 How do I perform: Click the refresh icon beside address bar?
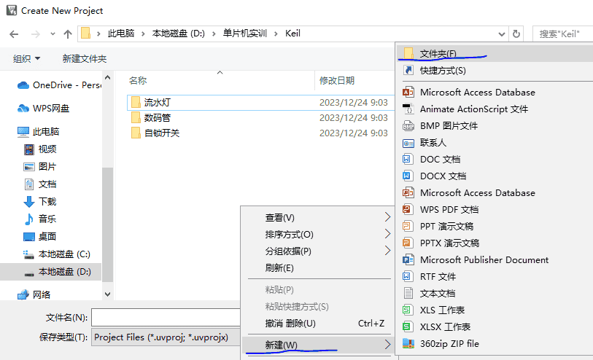pos(516,34)
